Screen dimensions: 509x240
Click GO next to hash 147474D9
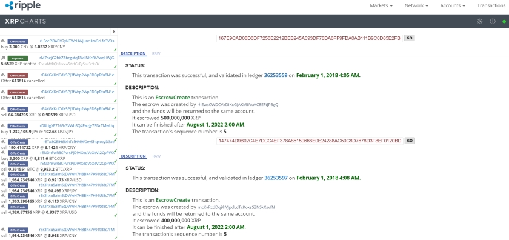[410, 141]
